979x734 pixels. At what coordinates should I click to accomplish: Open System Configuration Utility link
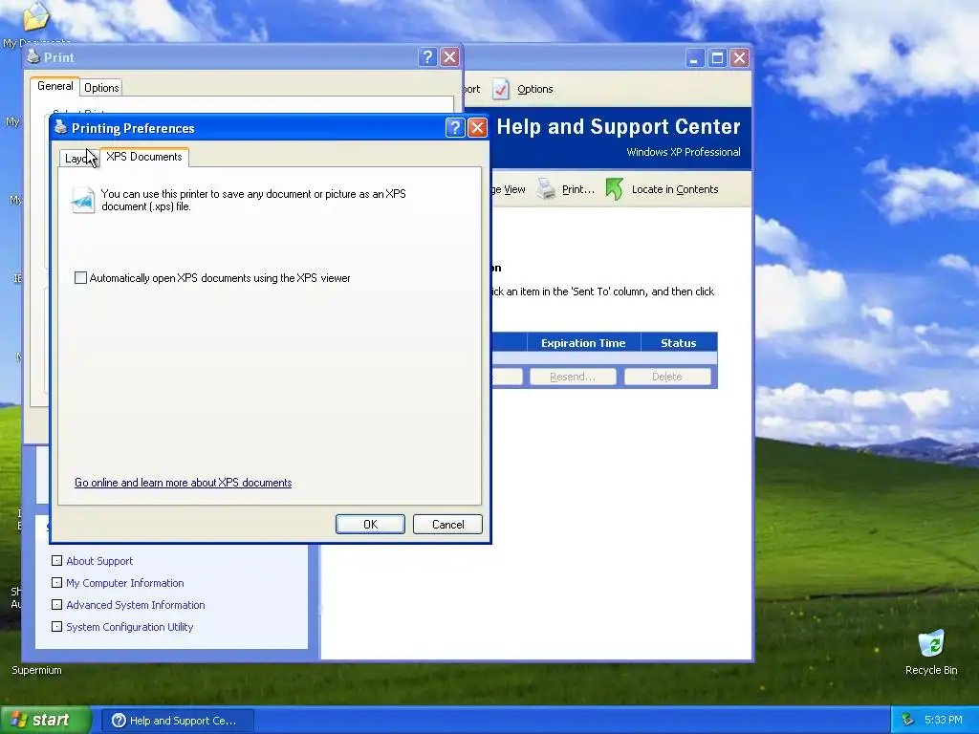130,627
